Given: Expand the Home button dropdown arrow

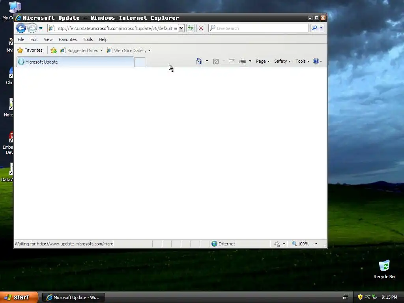Looking at the screenshot, I should (207, 61).
